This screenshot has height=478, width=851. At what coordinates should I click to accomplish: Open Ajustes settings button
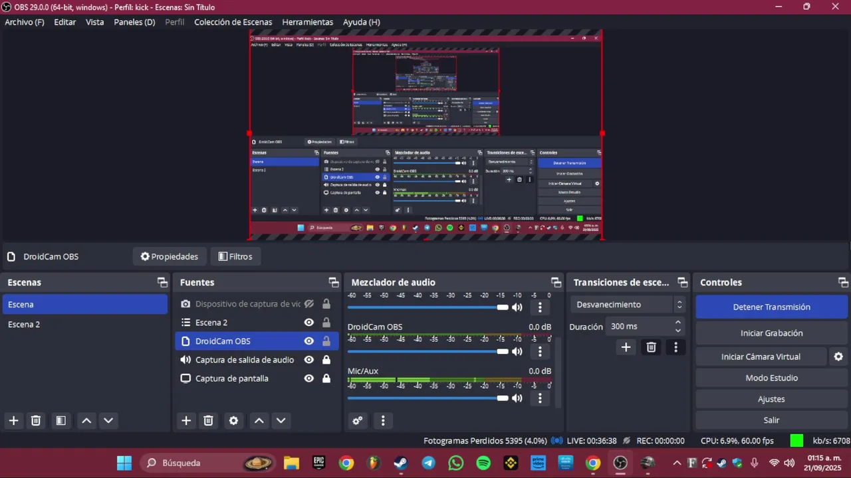772,399
